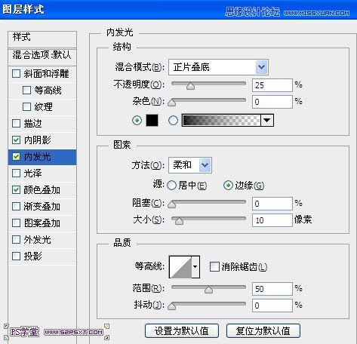Enable the 描边 checkbox
The image size is (357, 344).
pyautogui.click(x=17, y=124)
